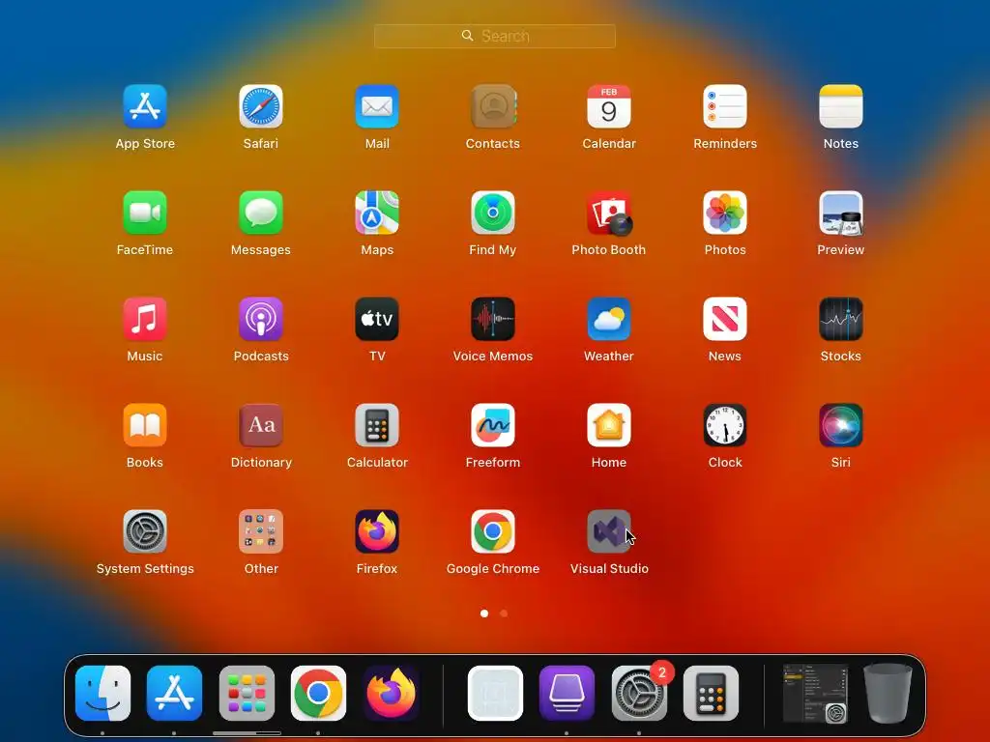
Task: Open the Messages app
Action: (261, 214)
